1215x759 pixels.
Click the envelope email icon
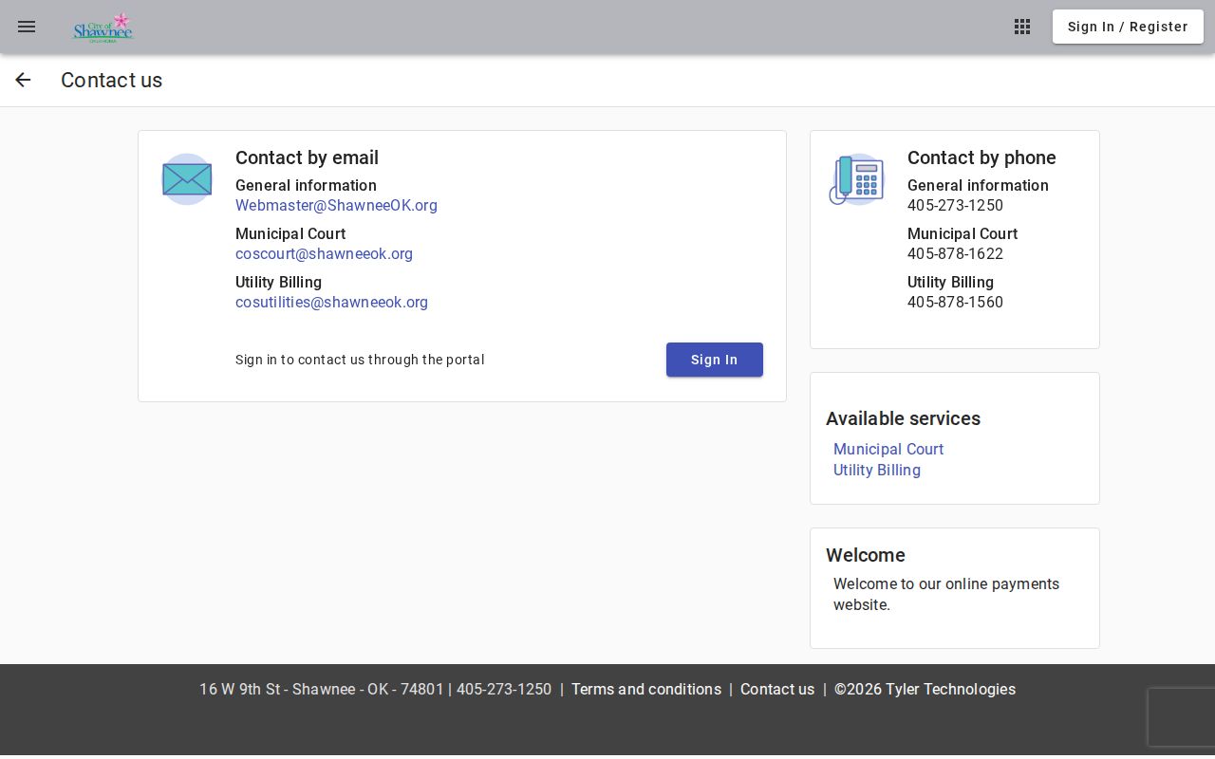(x=187, y=179)
